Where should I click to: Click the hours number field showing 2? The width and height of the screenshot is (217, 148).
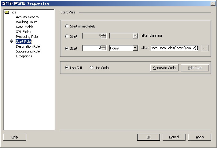(92, 48)
